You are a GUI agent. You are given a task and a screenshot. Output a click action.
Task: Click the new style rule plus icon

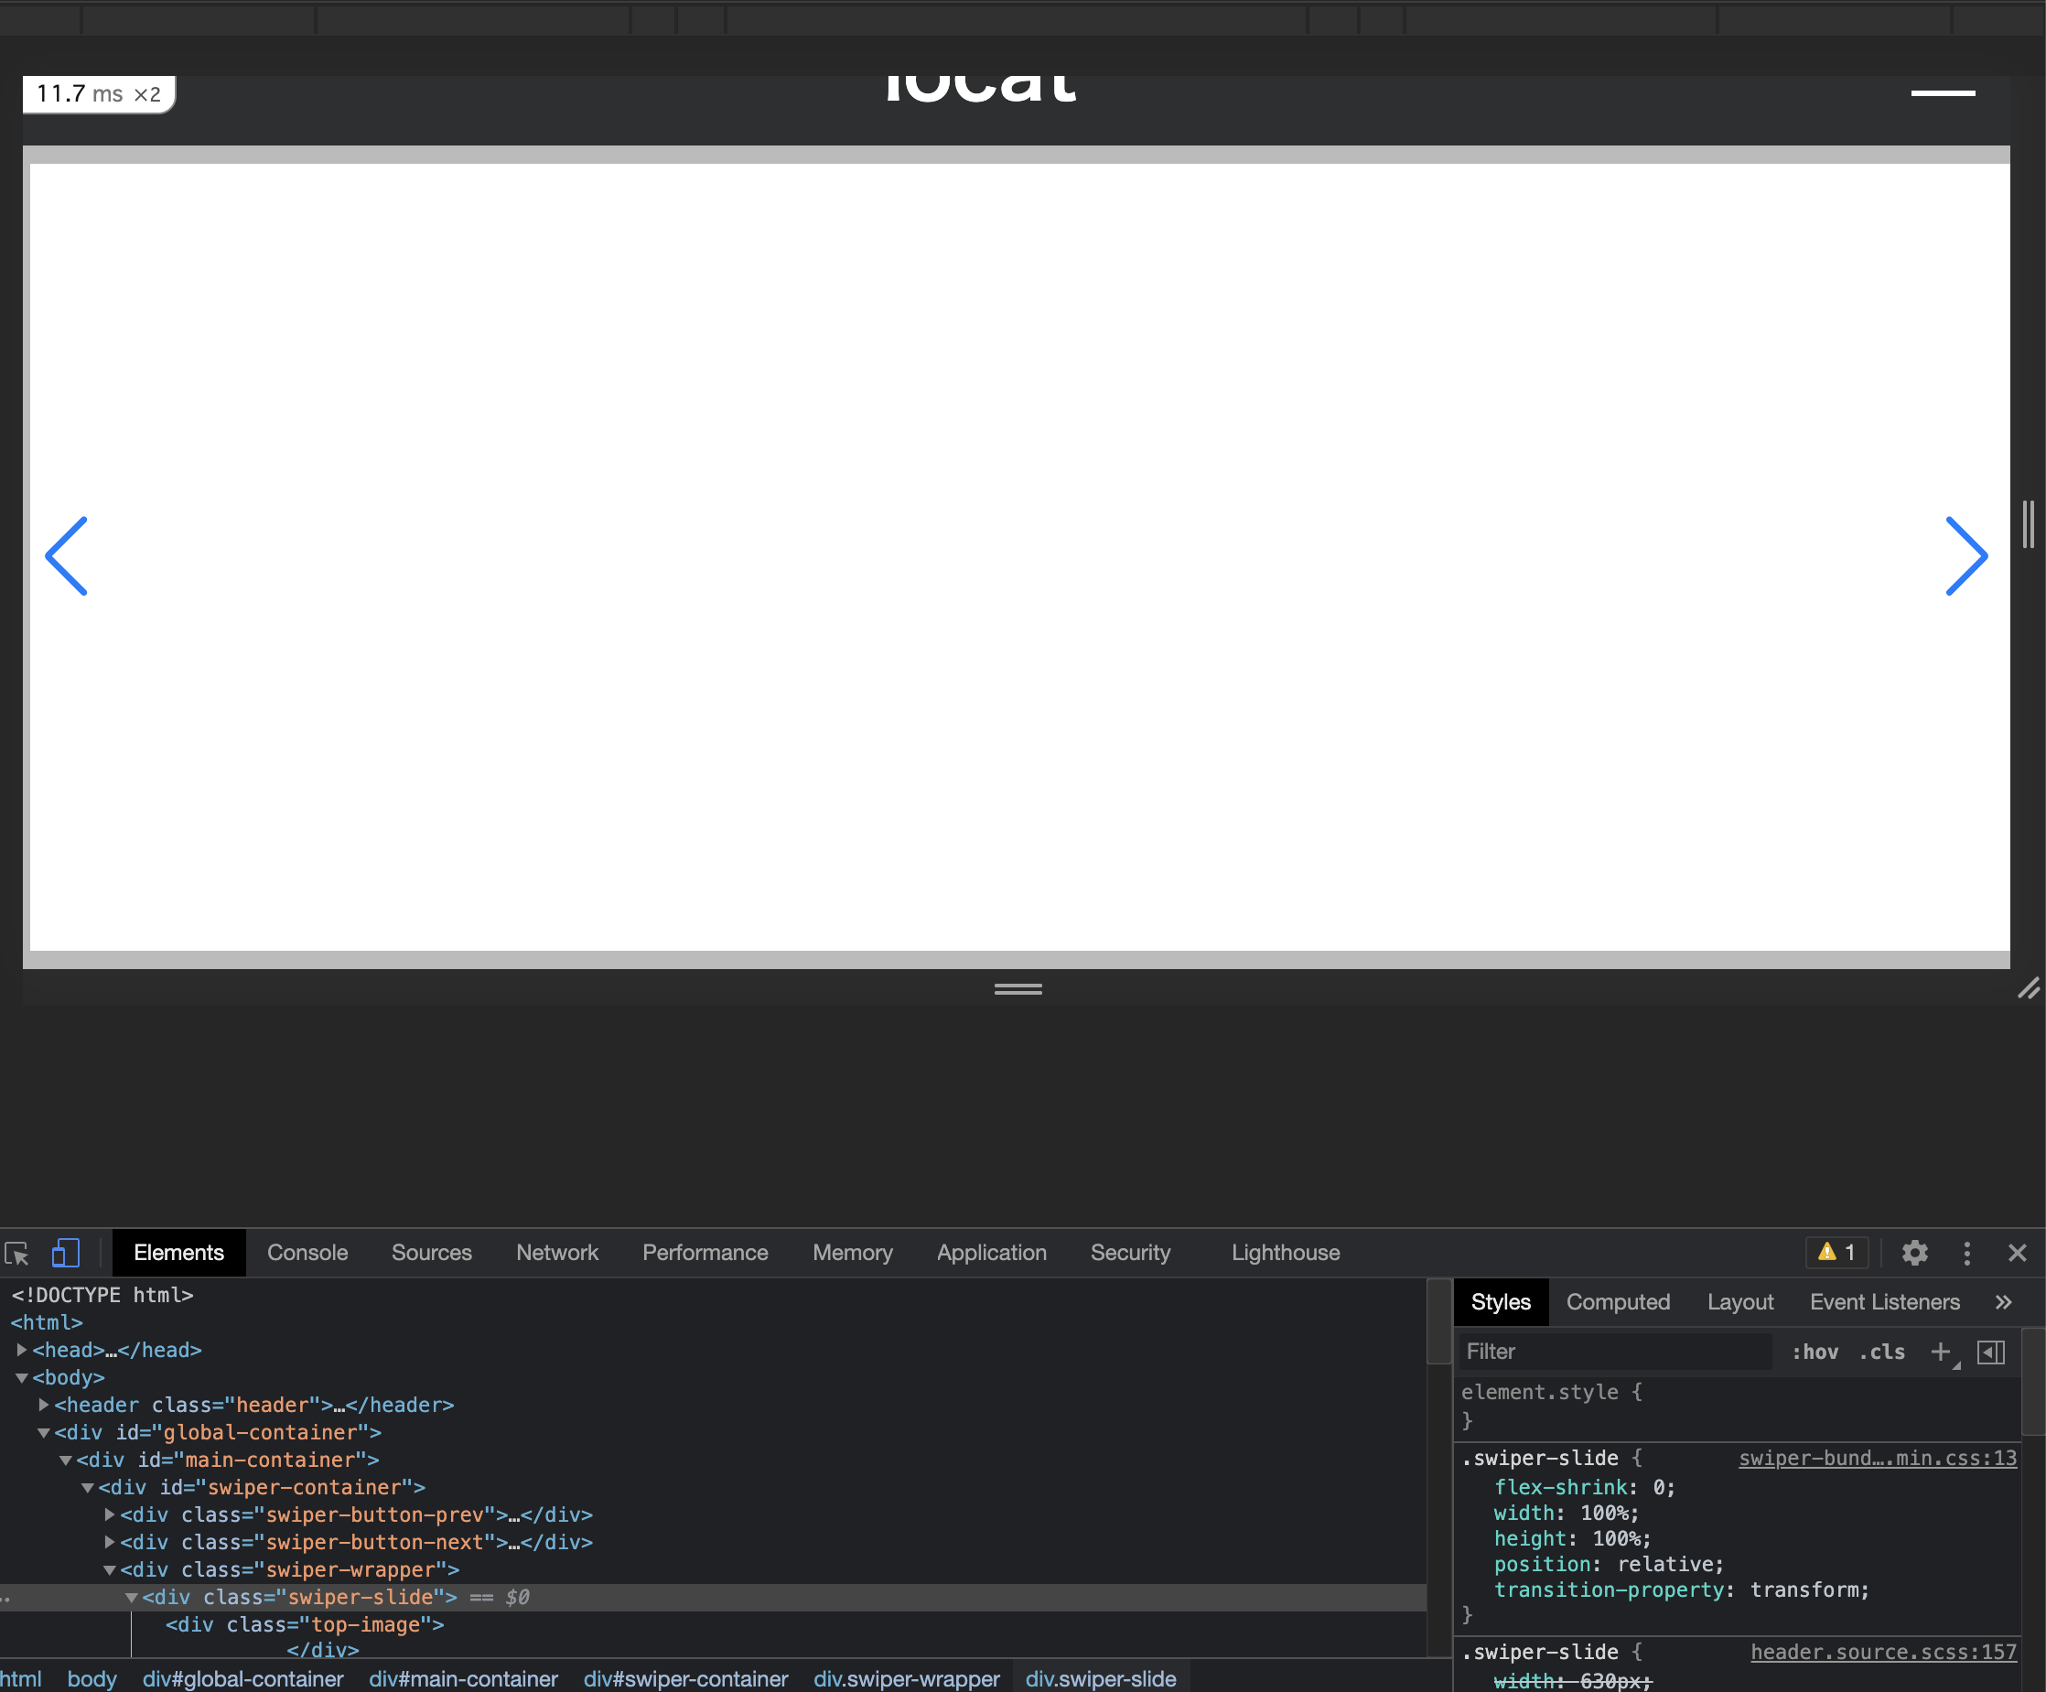coord(1940,1352)
